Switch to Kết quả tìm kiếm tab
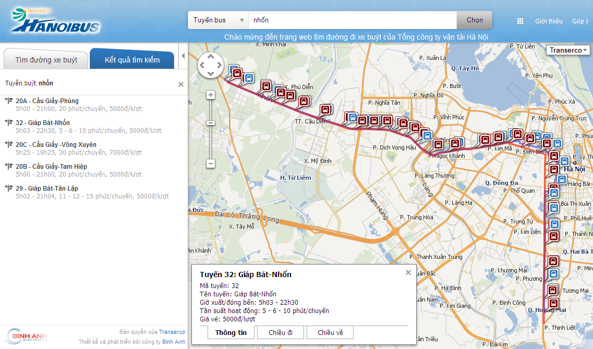This screenshot has height=349, width=593. click(x=132, y=60)
